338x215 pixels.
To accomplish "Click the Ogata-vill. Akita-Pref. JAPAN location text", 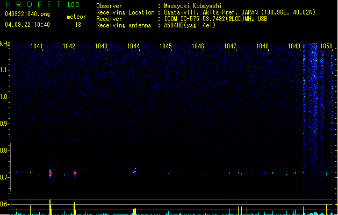I will tap(240, 12).
